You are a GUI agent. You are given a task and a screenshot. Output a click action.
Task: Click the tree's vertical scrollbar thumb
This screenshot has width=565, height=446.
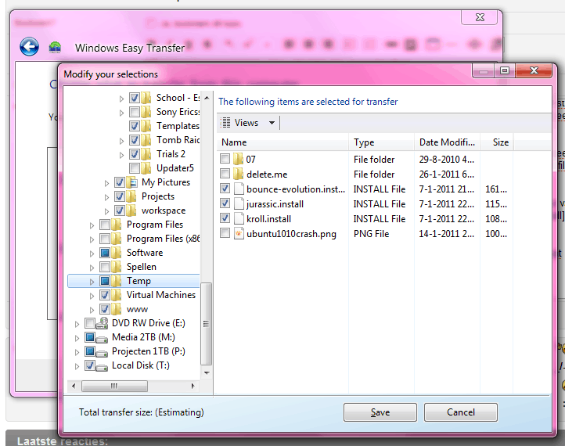click(206, 324)
